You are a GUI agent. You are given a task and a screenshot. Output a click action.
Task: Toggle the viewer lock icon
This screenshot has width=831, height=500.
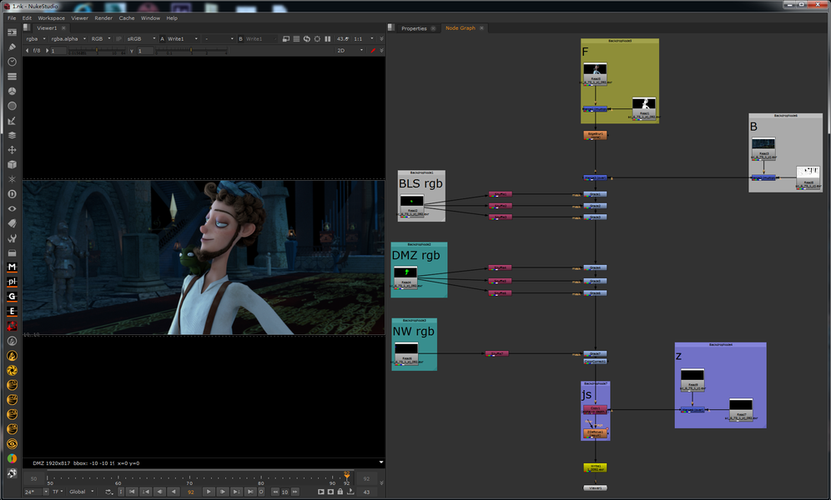click(x=340, y=492)
